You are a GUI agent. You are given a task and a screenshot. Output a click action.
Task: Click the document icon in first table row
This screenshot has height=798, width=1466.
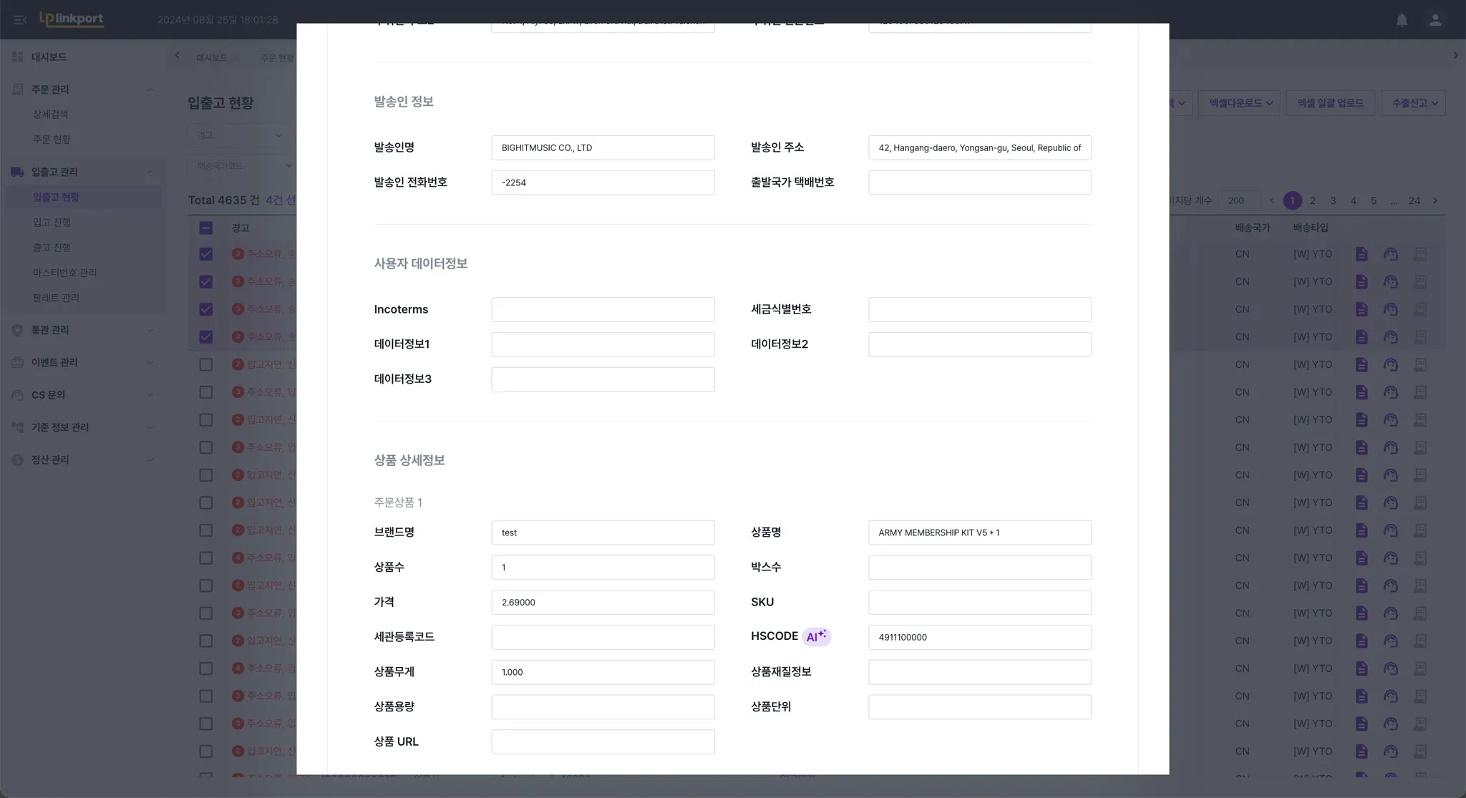(1361, 254)
